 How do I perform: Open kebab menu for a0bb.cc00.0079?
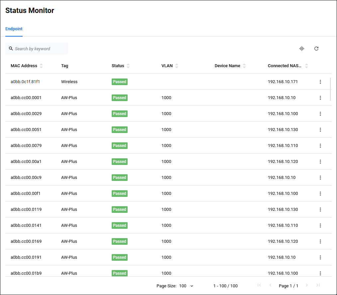[x=320, y=146]
